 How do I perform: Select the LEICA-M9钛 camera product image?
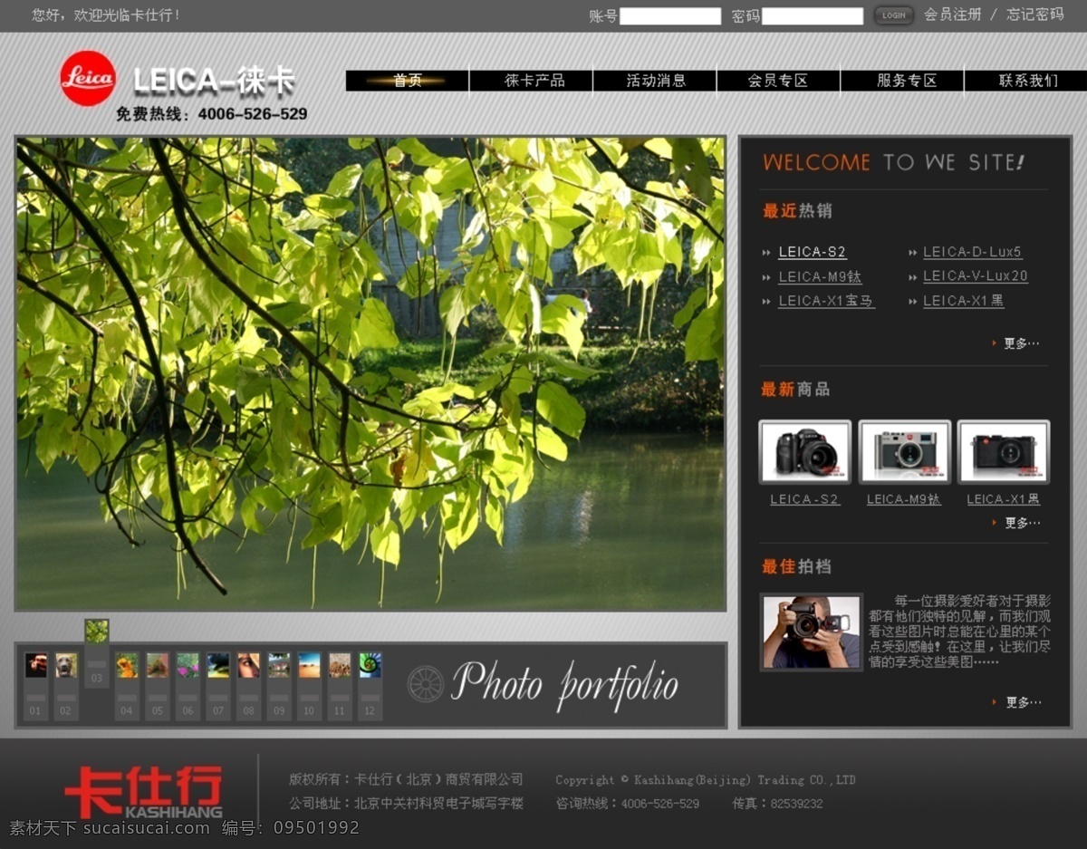905,451
